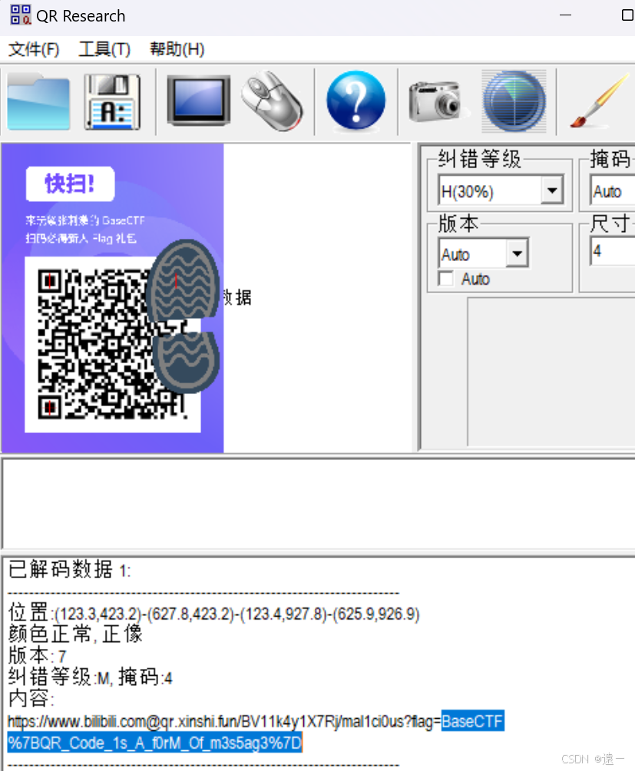Click the globe scan icon
This screenshot has width=635, height=771.
(514, 101)
